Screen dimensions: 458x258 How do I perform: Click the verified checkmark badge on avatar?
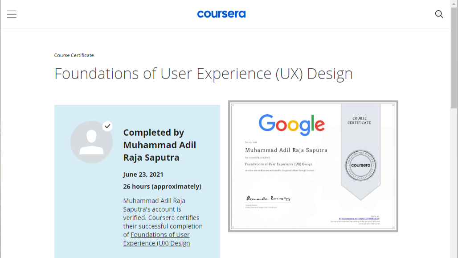107,126
